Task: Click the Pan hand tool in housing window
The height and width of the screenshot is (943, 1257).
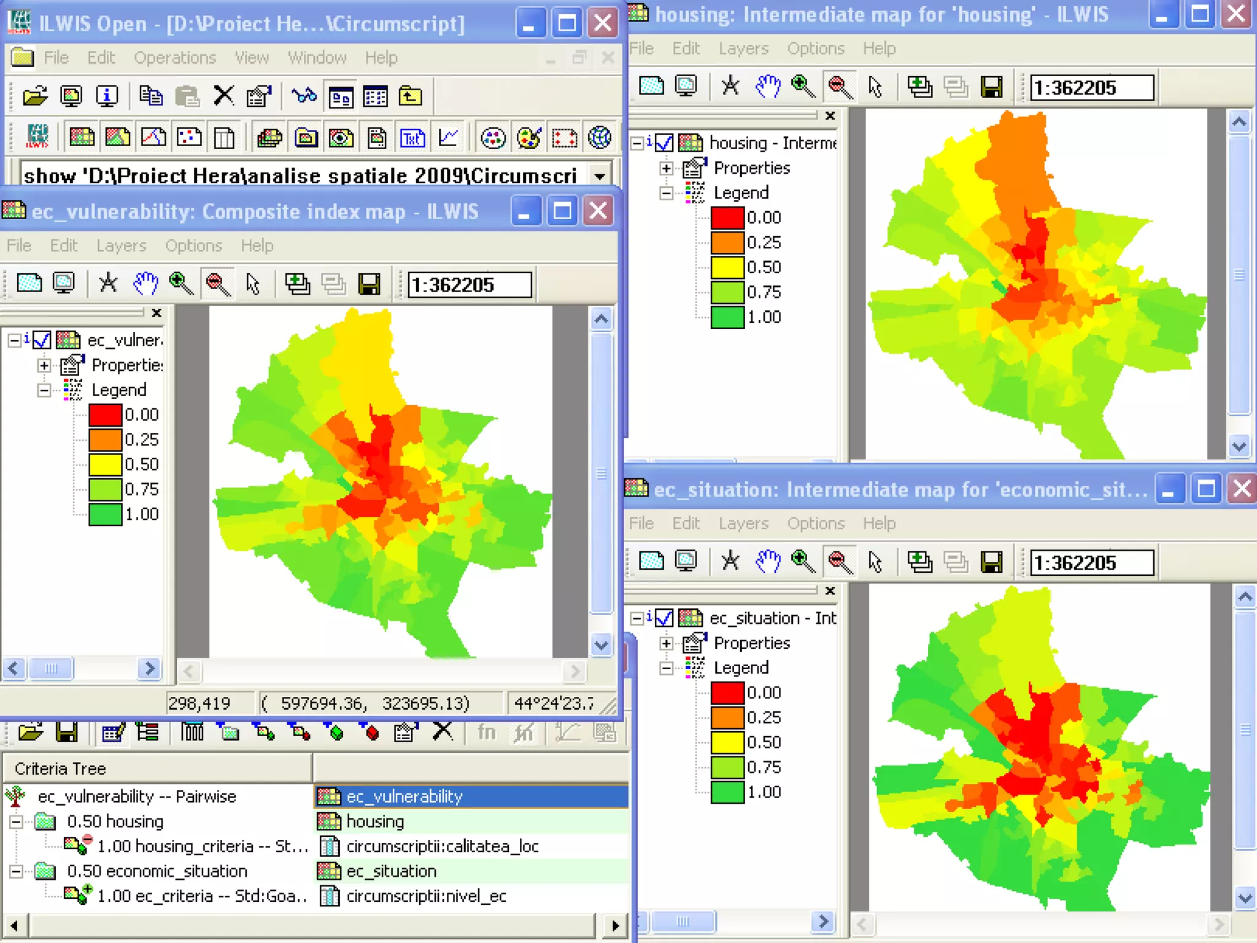Action: pyautogui.click(x=767, y=87)
